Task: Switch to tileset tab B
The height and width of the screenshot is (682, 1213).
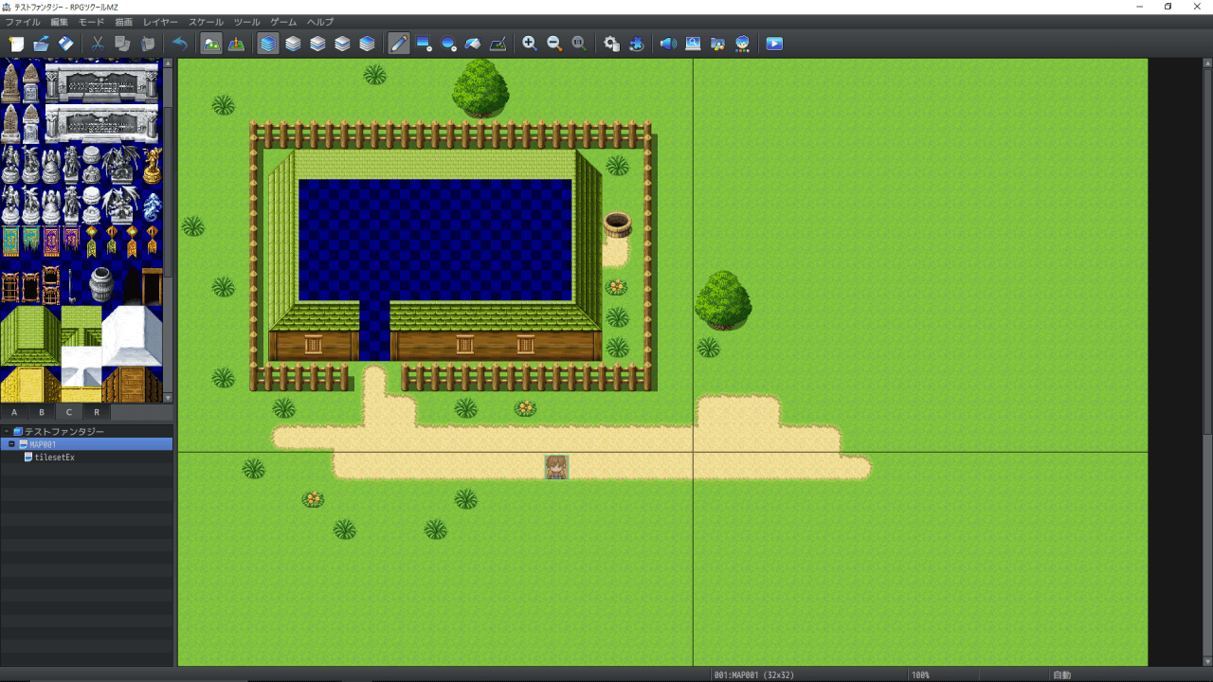Action: pos(42,412)
